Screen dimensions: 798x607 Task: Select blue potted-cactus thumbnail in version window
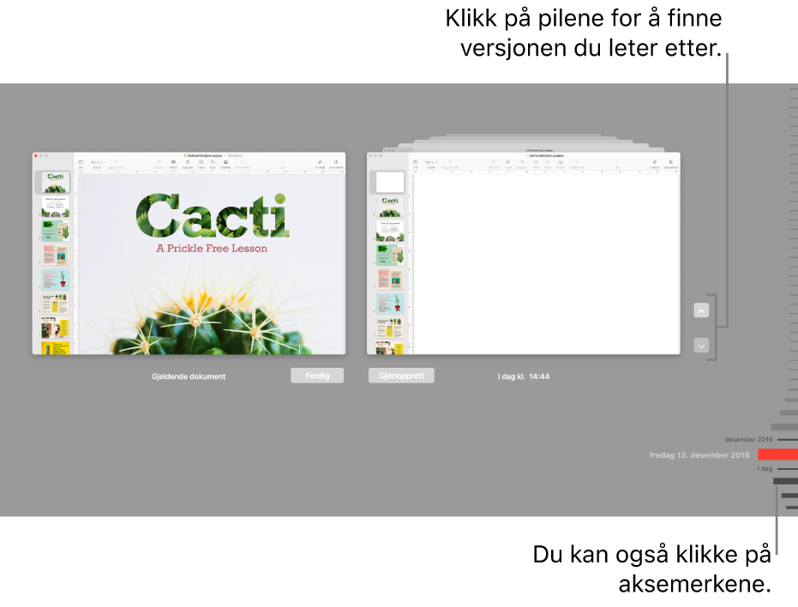(390, 303)
